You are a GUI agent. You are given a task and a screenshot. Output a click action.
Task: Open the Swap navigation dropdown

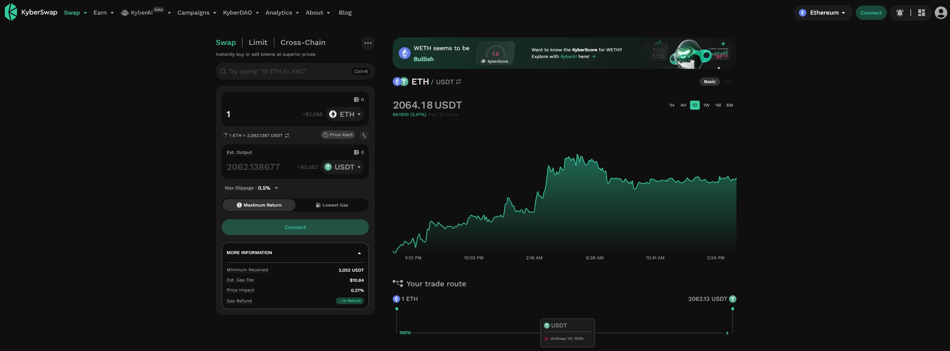coord(75,13)
